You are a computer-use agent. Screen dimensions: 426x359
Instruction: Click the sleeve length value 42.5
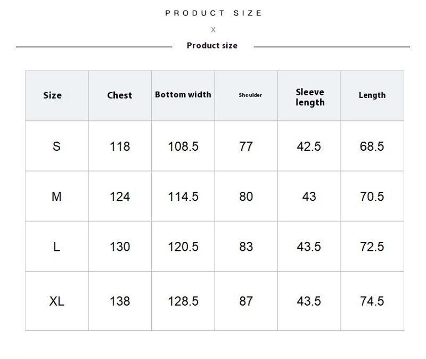point(309,146)
